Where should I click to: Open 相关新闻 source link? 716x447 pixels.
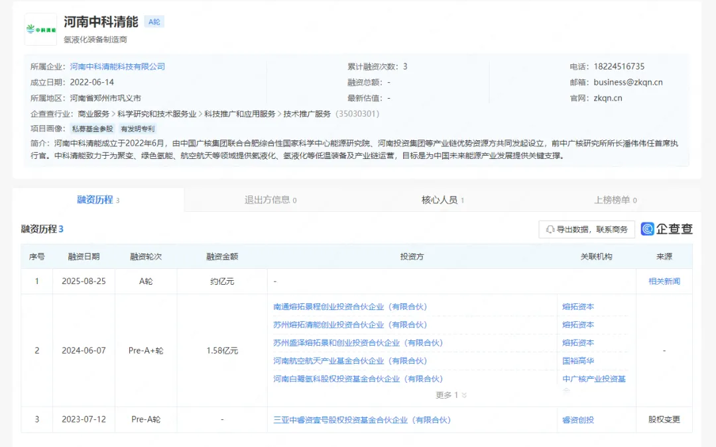(664, 281)
